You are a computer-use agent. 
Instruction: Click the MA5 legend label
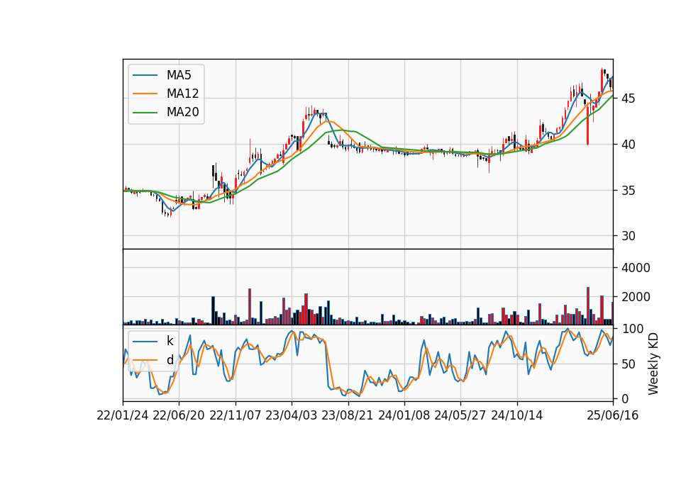pyautogui.click(x=179, y=75)
